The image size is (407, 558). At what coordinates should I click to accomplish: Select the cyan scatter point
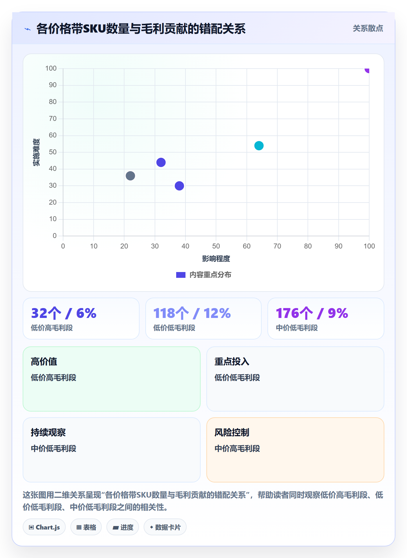tap(259, 146)
